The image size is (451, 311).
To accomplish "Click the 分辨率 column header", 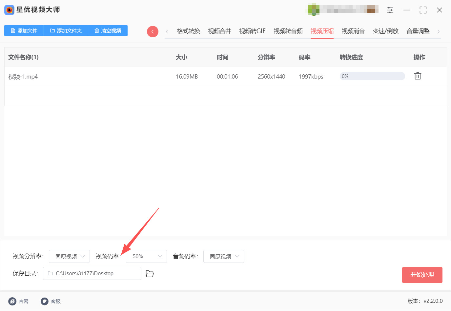I will click(x=266, y=57).
